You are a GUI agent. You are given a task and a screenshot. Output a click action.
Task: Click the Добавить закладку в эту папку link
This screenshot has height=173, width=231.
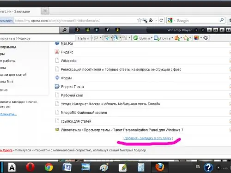(x=148, y=138)
